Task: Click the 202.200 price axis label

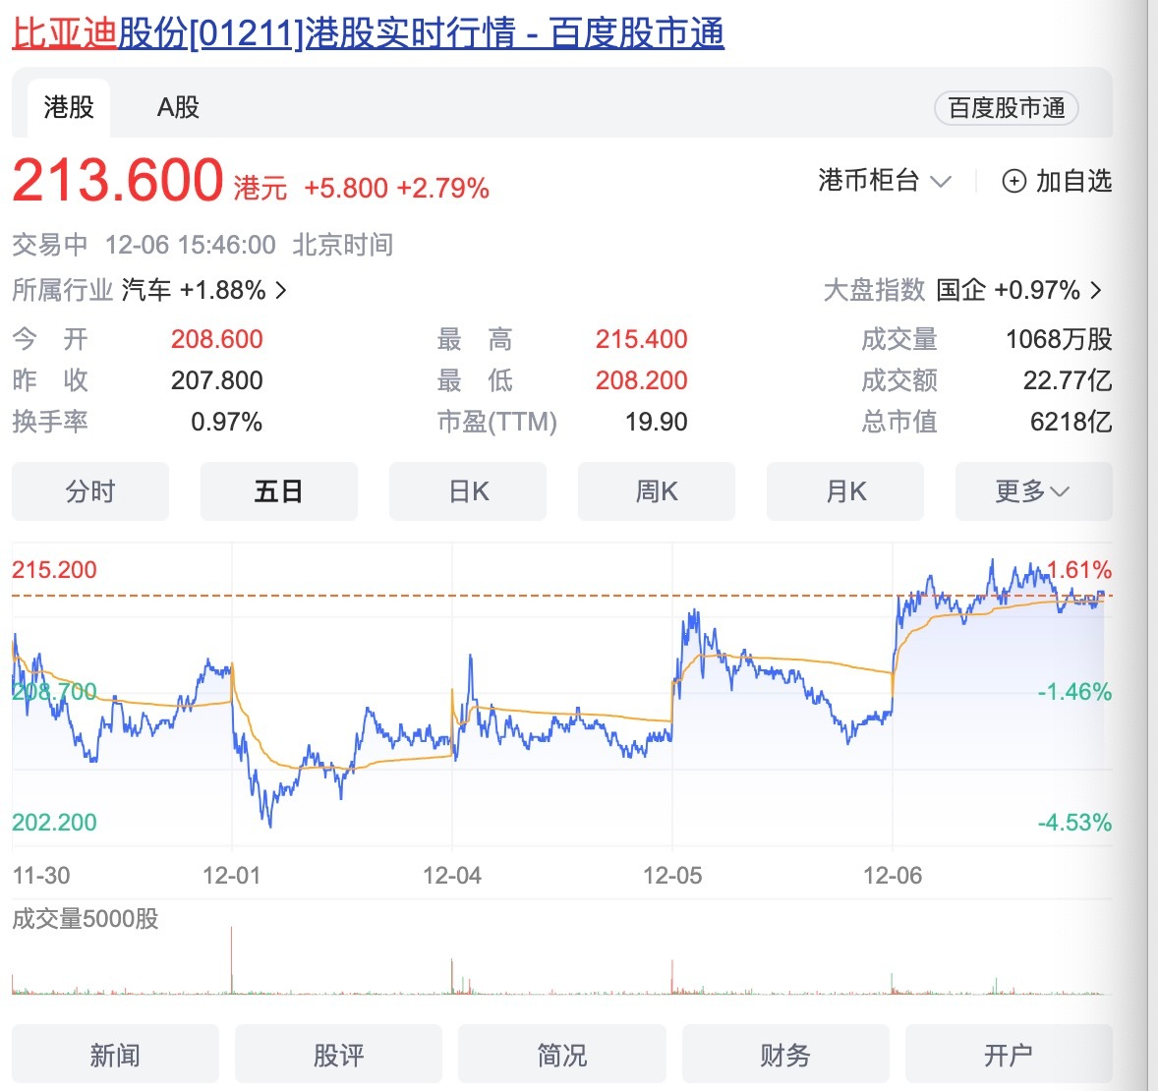Action: 55,822
